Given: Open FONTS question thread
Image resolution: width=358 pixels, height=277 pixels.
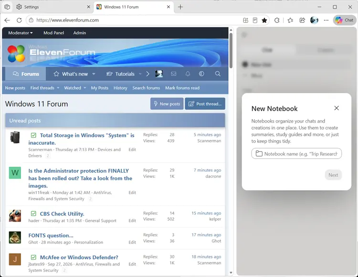Looking at the screenshot, I should tap(51, 235).
